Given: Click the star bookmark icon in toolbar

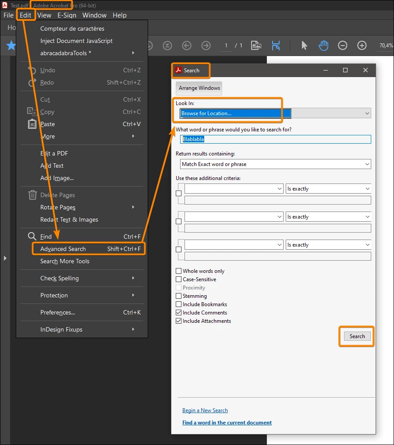Looking at the screenshot, I should coord(11,46).
